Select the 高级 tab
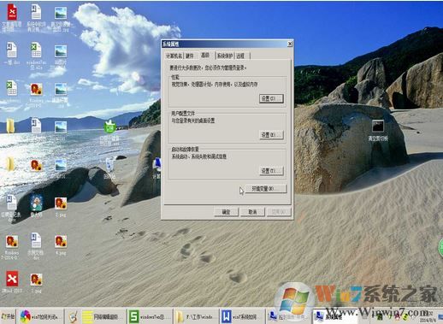Screen dimensions: 443x324 (x=205, y=55)
